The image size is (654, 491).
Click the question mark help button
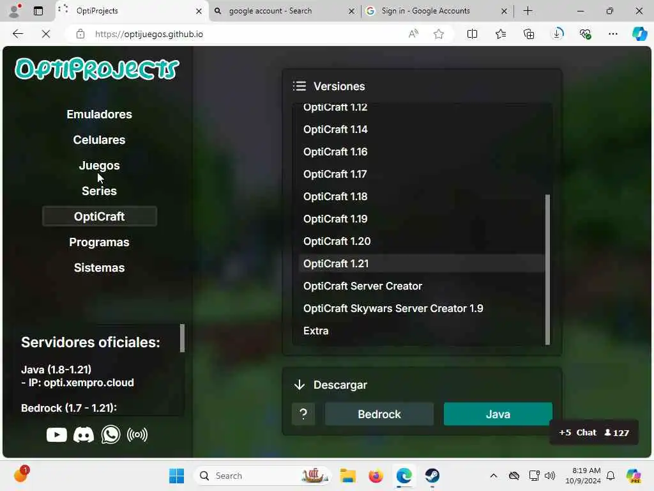click(x=303, y=414)
